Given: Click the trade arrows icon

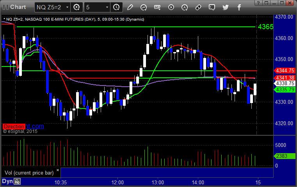Looking at the screenshot, I should [x=198, y=7].
